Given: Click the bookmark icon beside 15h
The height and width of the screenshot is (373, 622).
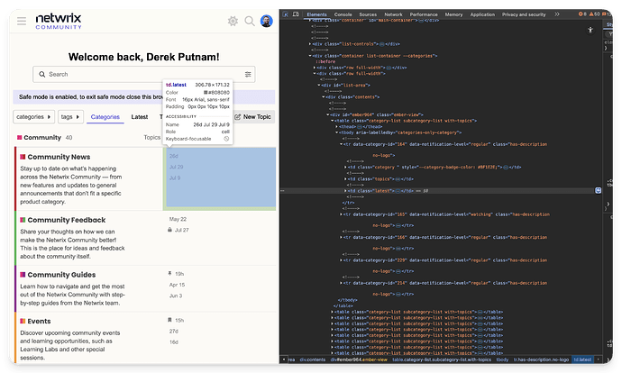Looking at the screenshot, I should coord(169,320).
